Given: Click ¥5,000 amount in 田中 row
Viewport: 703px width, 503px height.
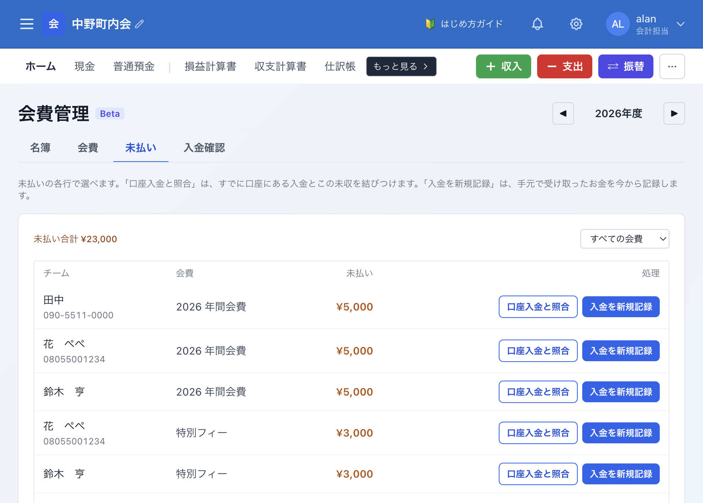Looking at the screenshot, I should 354,307.
